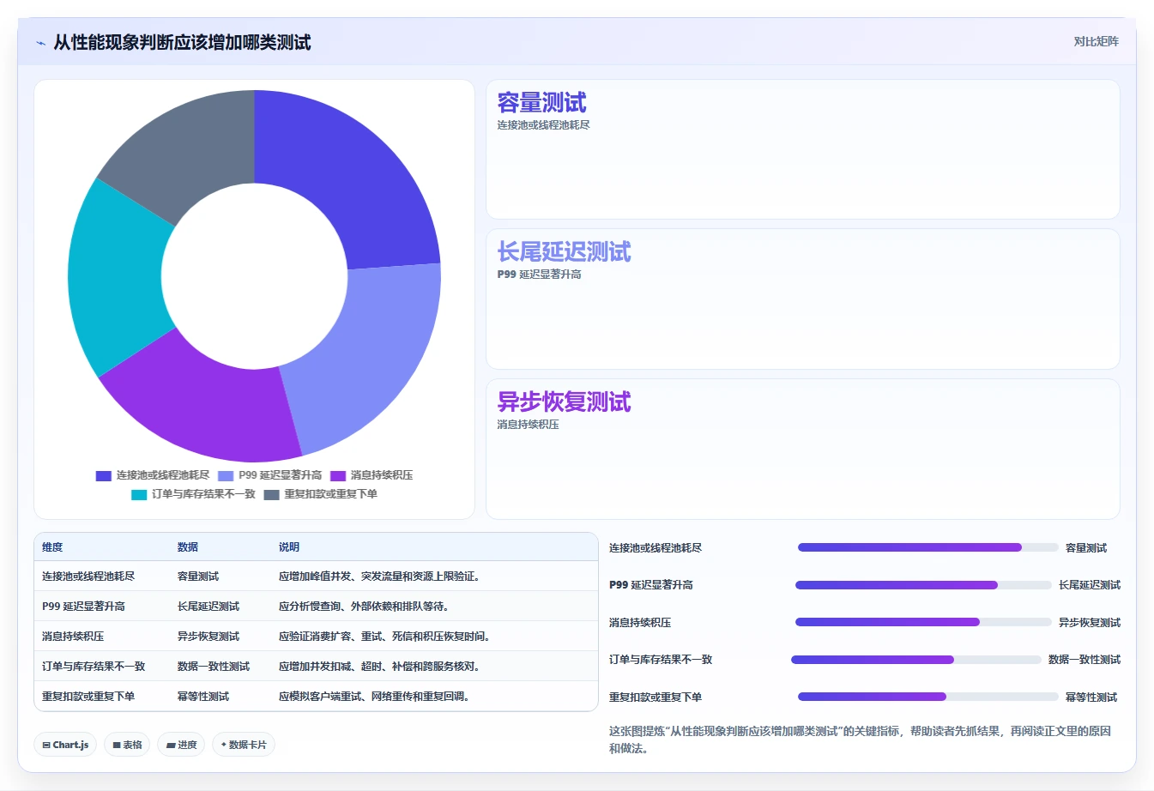Viewport: 1154px width, 791px height.
Task: Toggle the 连接池或线程池耗尽 legend swatch
Action: click(104, 475)
